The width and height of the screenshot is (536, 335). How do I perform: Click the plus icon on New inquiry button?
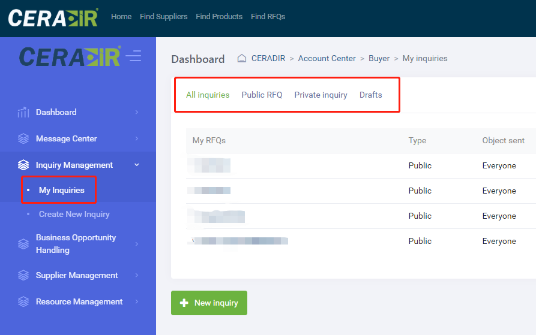click(x=184, y=303)
